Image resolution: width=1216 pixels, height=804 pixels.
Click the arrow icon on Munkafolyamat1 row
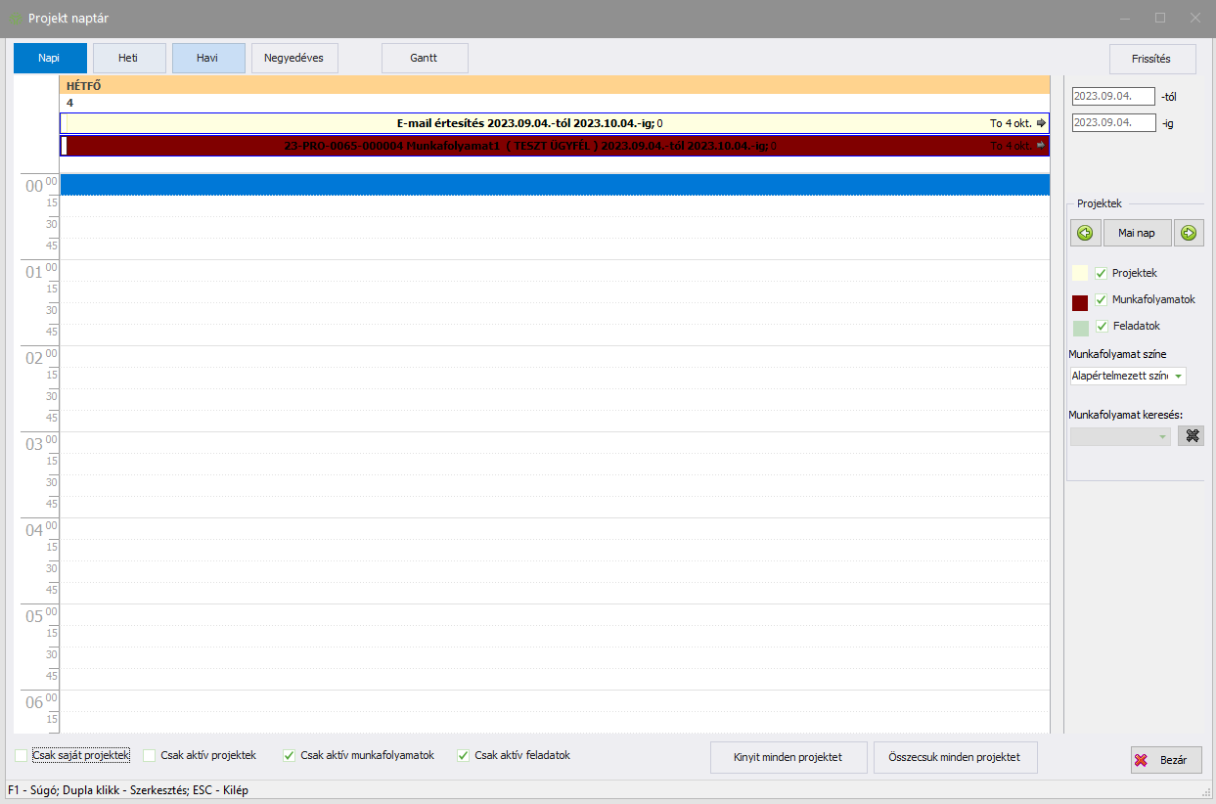[x=1041, y=146]
